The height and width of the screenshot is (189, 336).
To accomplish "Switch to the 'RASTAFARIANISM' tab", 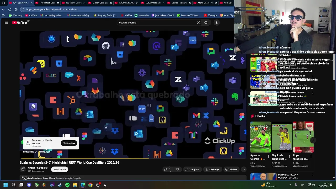I will (127, 3).
